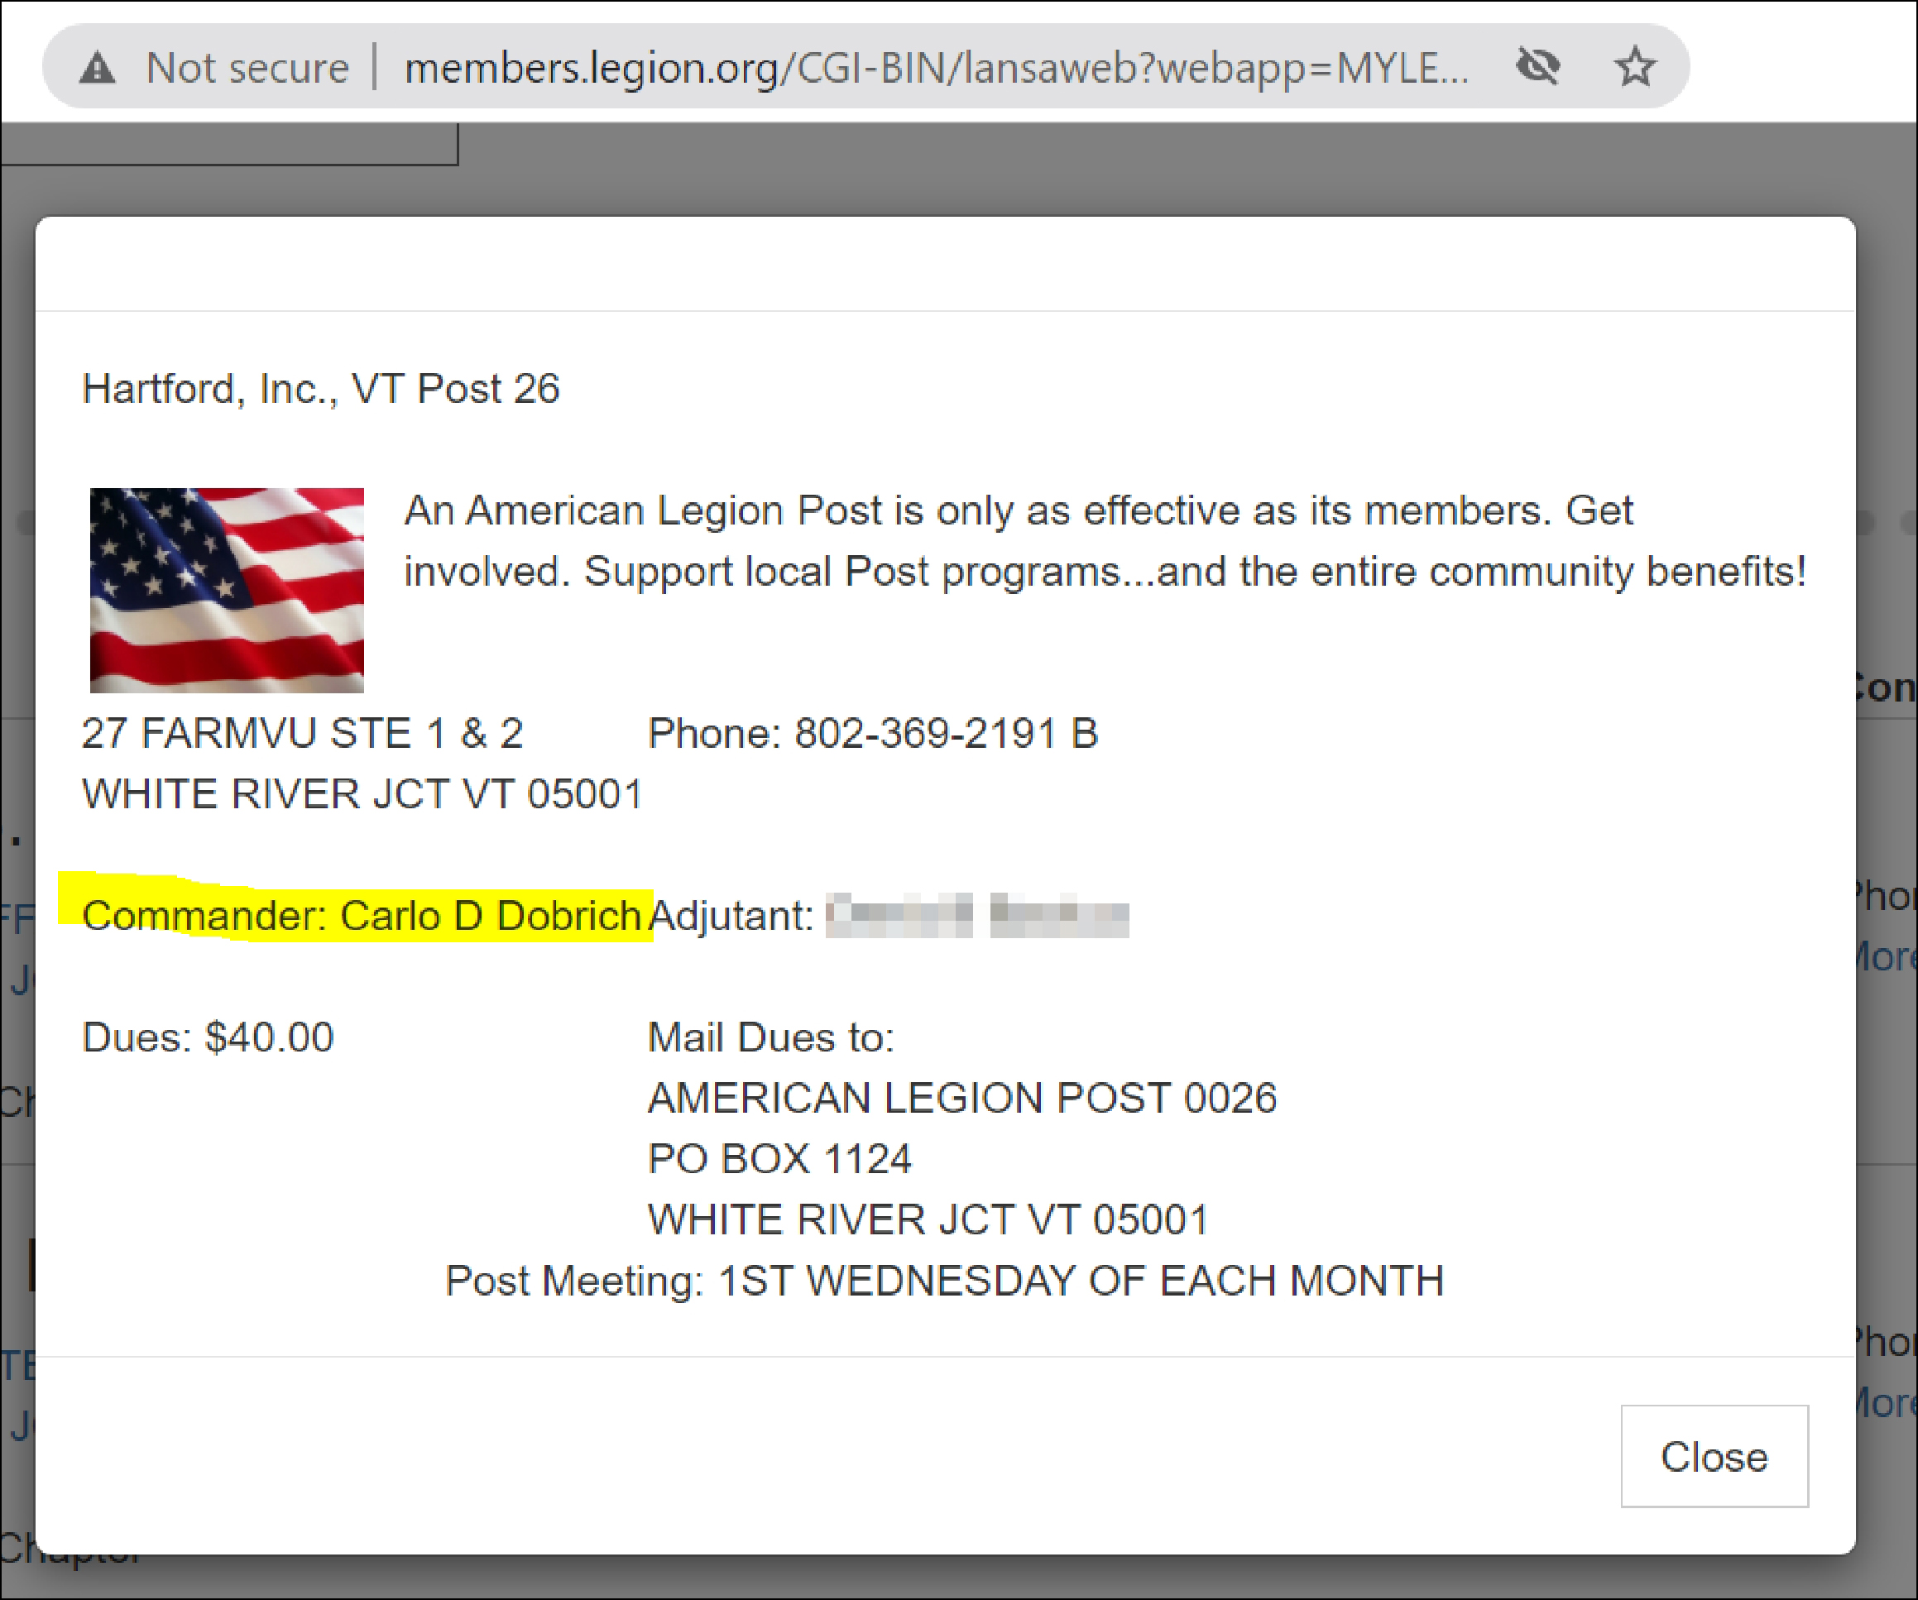Click the Not secure label text
This screenshot has height=1600, width=1918.
pos(247,69)
